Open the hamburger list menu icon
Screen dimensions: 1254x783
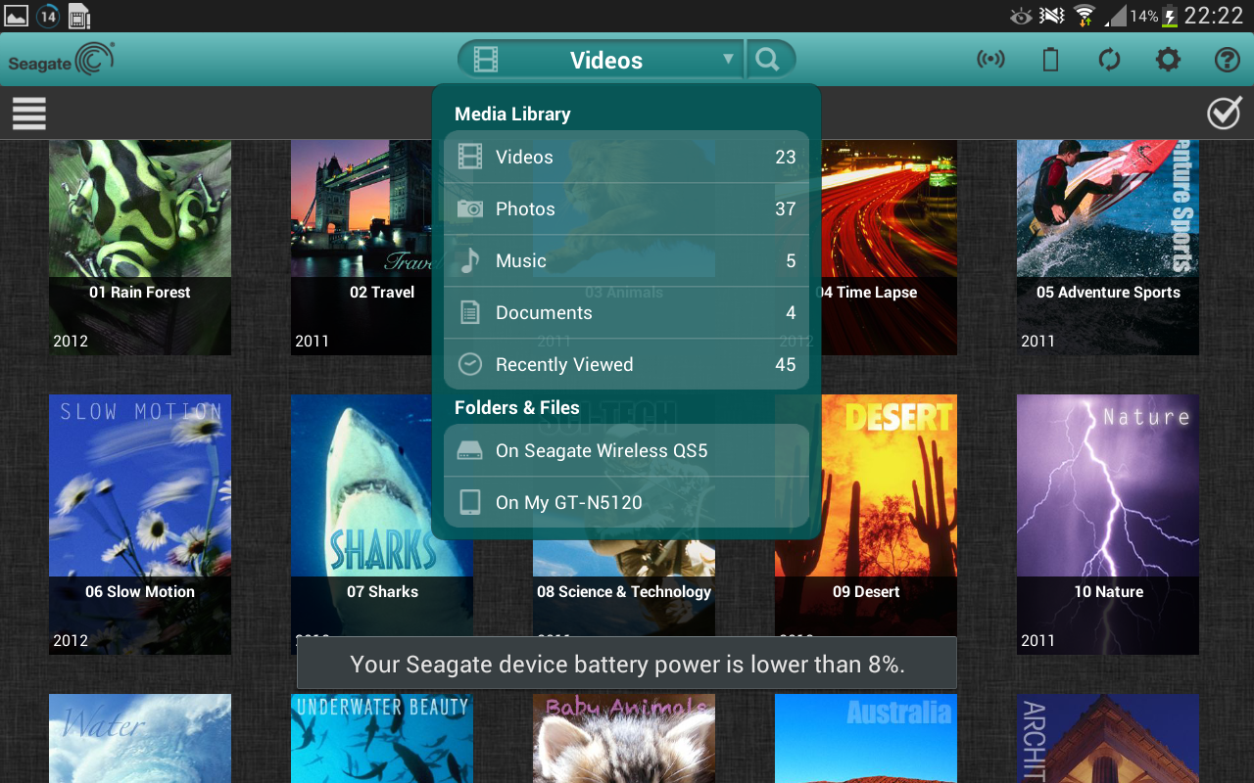click(x=29, y=113)
